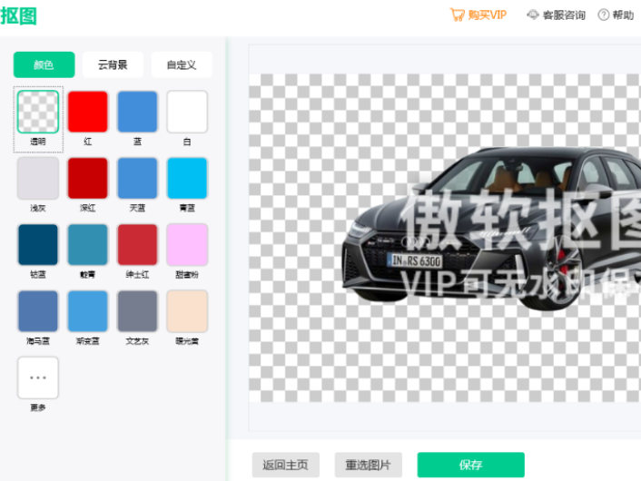Apply the 暖光黄 warm yellow swatch
This screenshot has height=481, width=641.
coord(187,311)
